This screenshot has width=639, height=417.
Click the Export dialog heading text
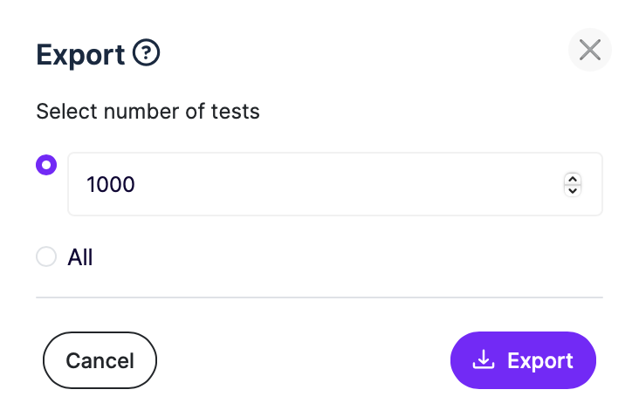click(x=80, y=55)
